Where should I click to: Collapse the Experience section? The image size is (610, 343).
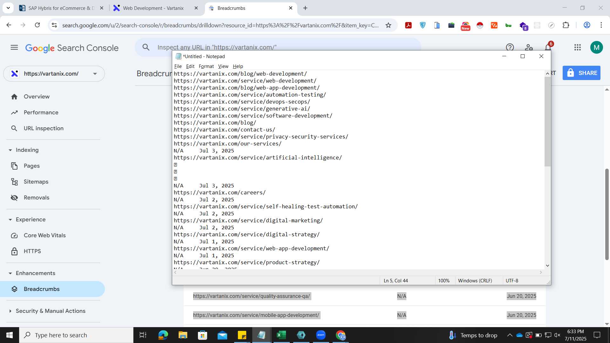click(x=10, y=219)
